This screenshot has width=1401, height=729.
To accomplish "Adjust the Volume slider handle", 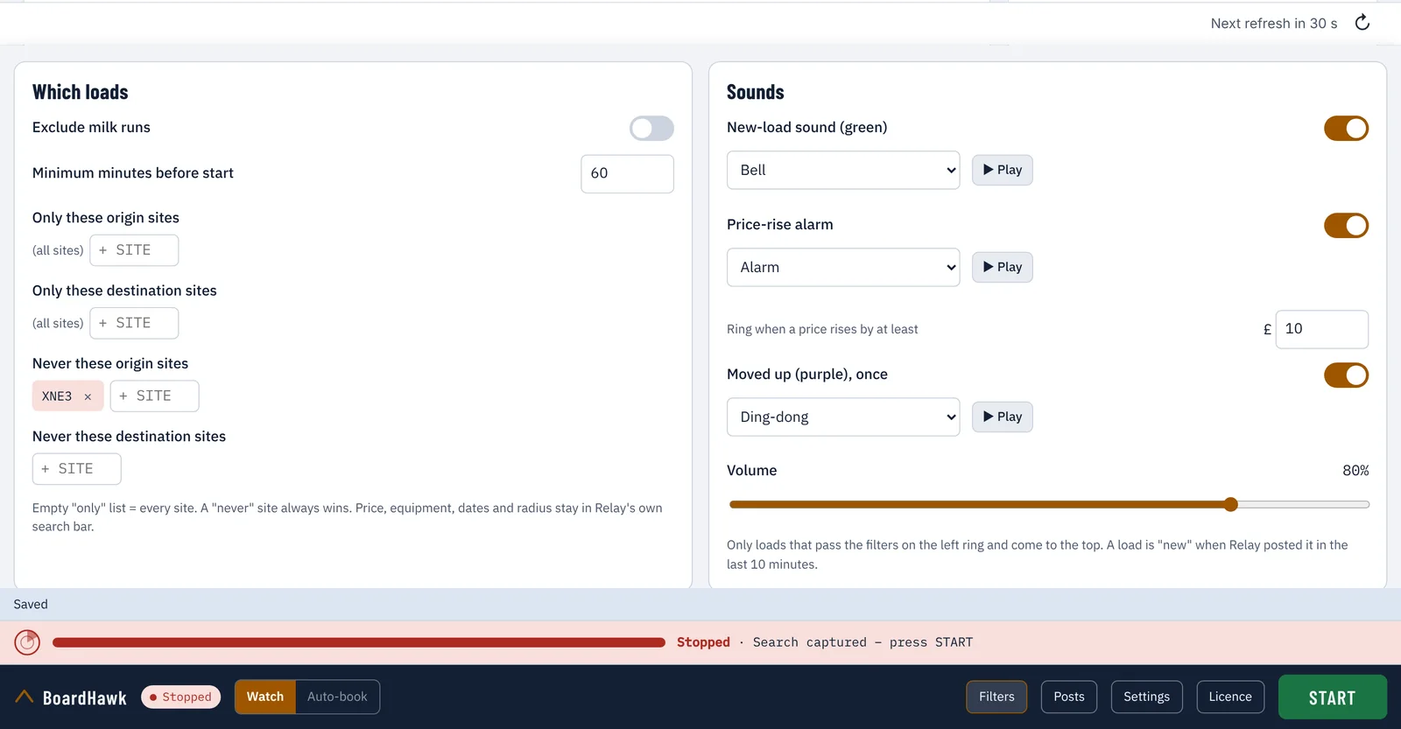I will click(x=1231, y=504).
